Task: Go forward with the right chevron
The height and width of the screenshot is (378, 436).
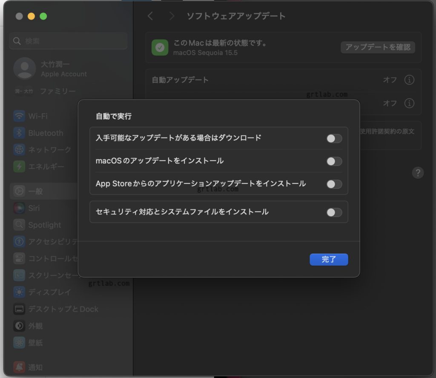Action: (x=172, y=16)
